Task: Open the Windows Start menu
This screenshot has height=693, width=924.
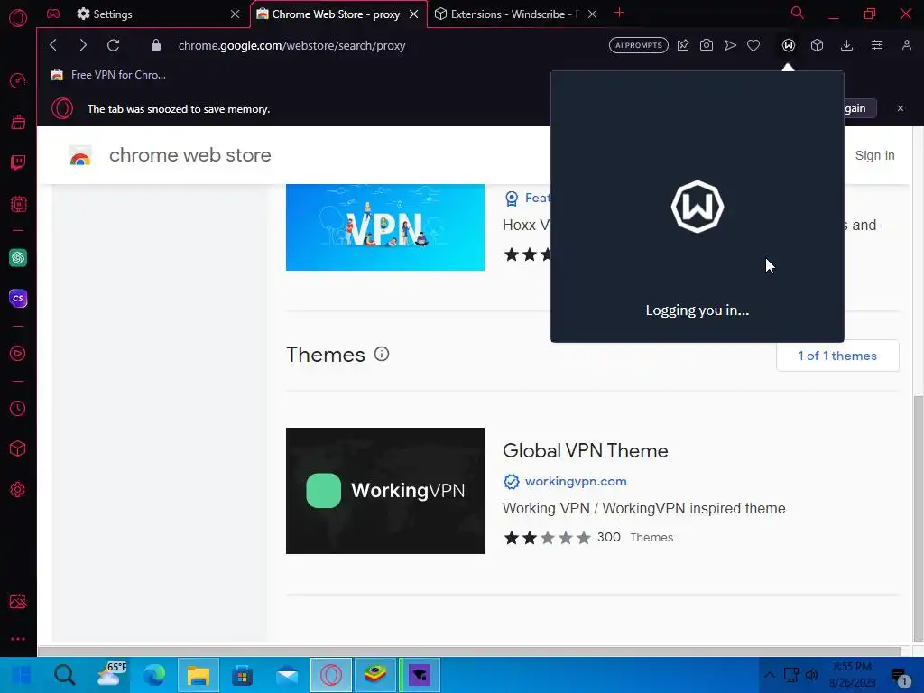Action: click(22, 675)
